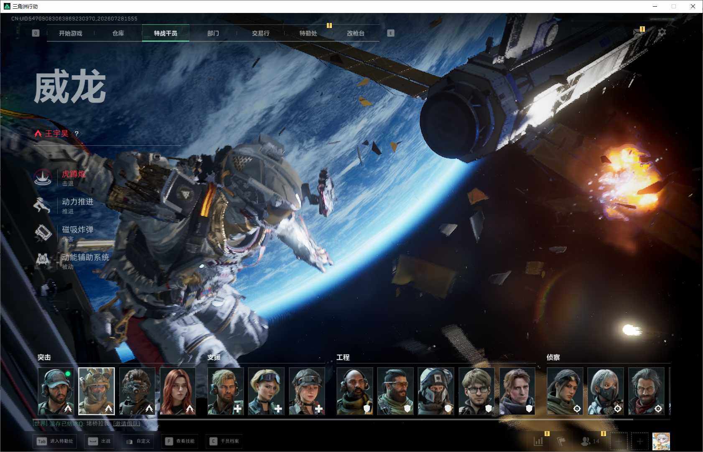
Task: Open the statistics bar-chart icon
Action: [x=539, y=441]
